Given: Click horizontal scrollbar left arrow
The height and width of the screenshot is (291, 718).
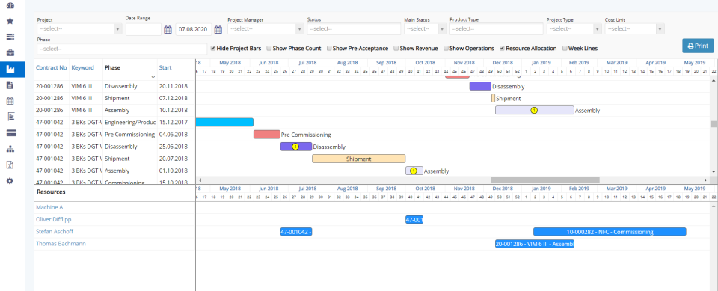Looking at the screenshot, I should pyautogui.click(x=200, y=180).
